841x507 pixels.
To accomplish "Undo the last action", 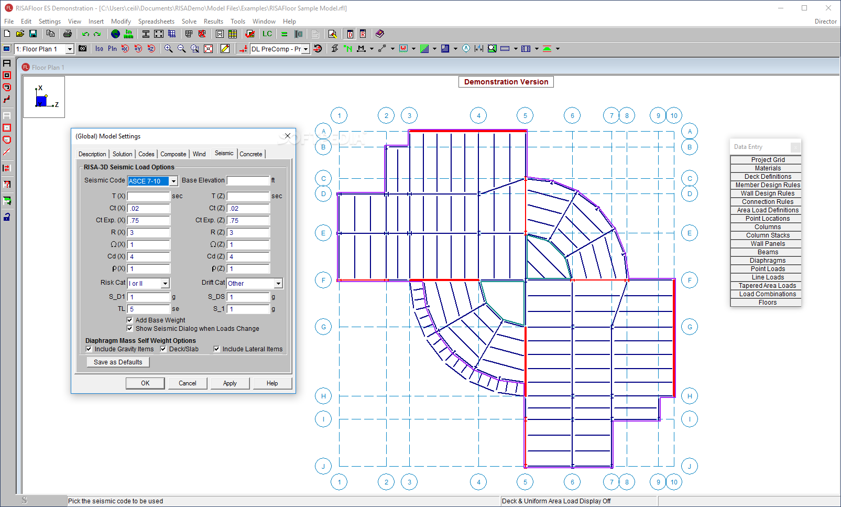I will coord(85,34).
